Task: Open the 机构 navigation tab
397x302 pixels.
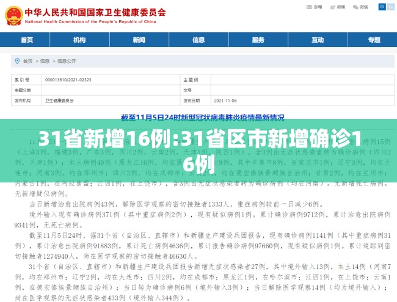Action: (79, 40)
